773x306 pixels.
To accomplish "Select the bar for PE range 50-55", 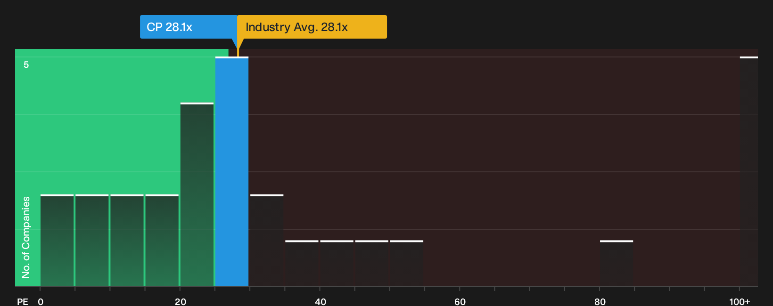I will 407,263.
